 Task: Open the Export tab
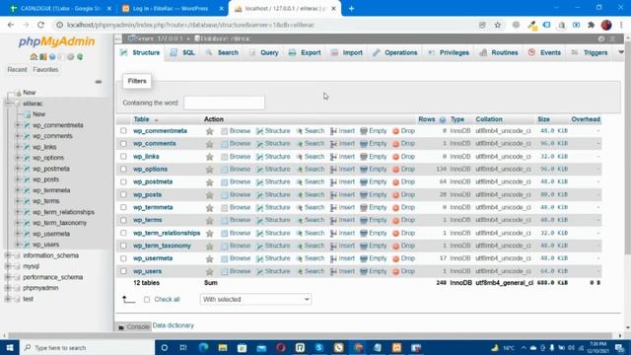(x=305, y=52)
